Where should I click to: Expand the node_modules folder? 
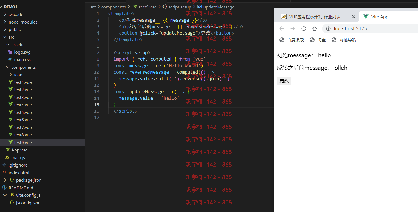click(x=5, y=22)
